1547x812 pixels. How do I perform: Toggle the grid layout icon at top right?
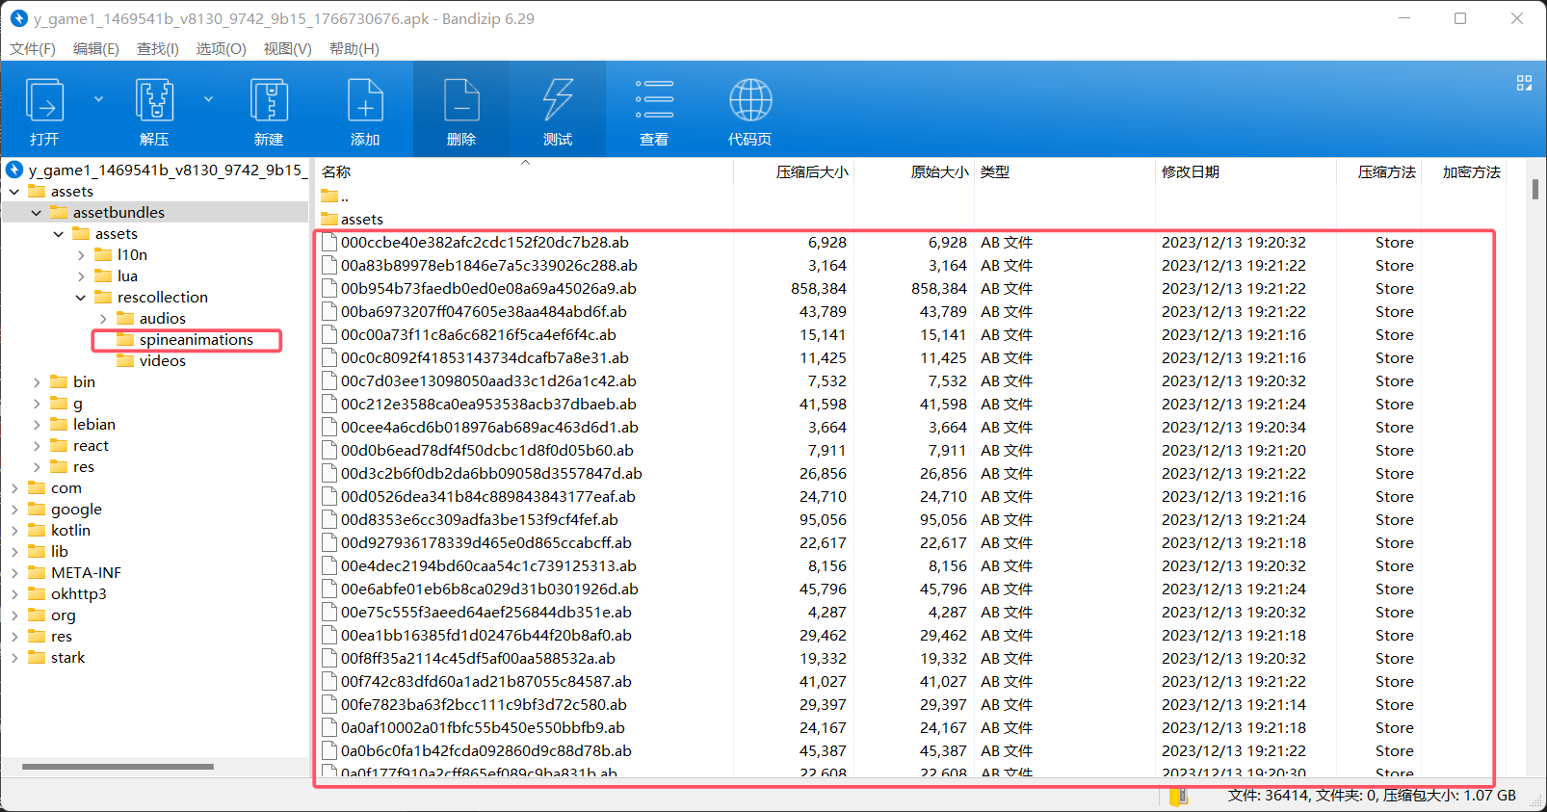(x=1524, y=84)
